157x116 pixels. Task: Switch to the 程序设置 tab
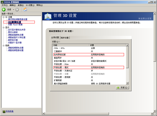tap(65, 38)
